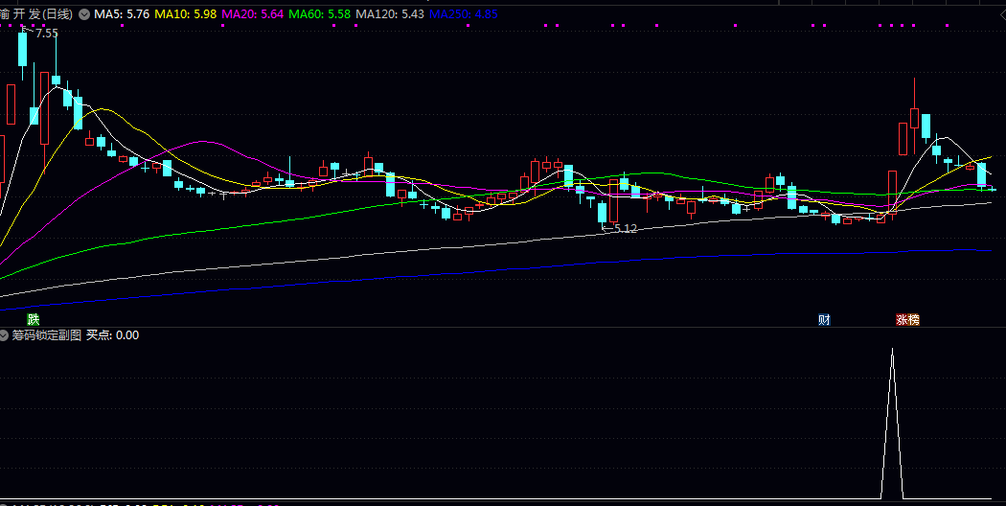
Task: Click the blue 财 financial marker
Action: (x=824, y=319)
